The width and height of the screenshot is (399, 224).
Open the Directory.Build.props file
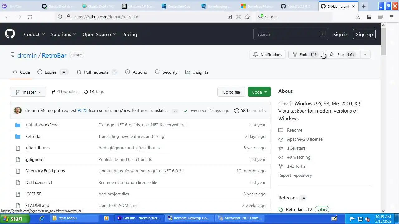(x=45, y=171)
